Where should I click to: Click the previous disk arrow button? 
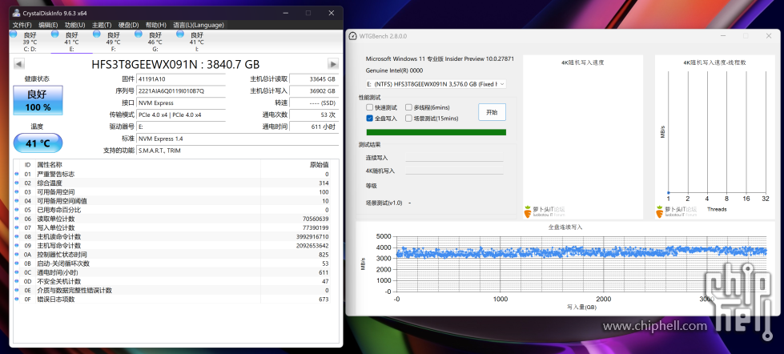tap(19, 64)
